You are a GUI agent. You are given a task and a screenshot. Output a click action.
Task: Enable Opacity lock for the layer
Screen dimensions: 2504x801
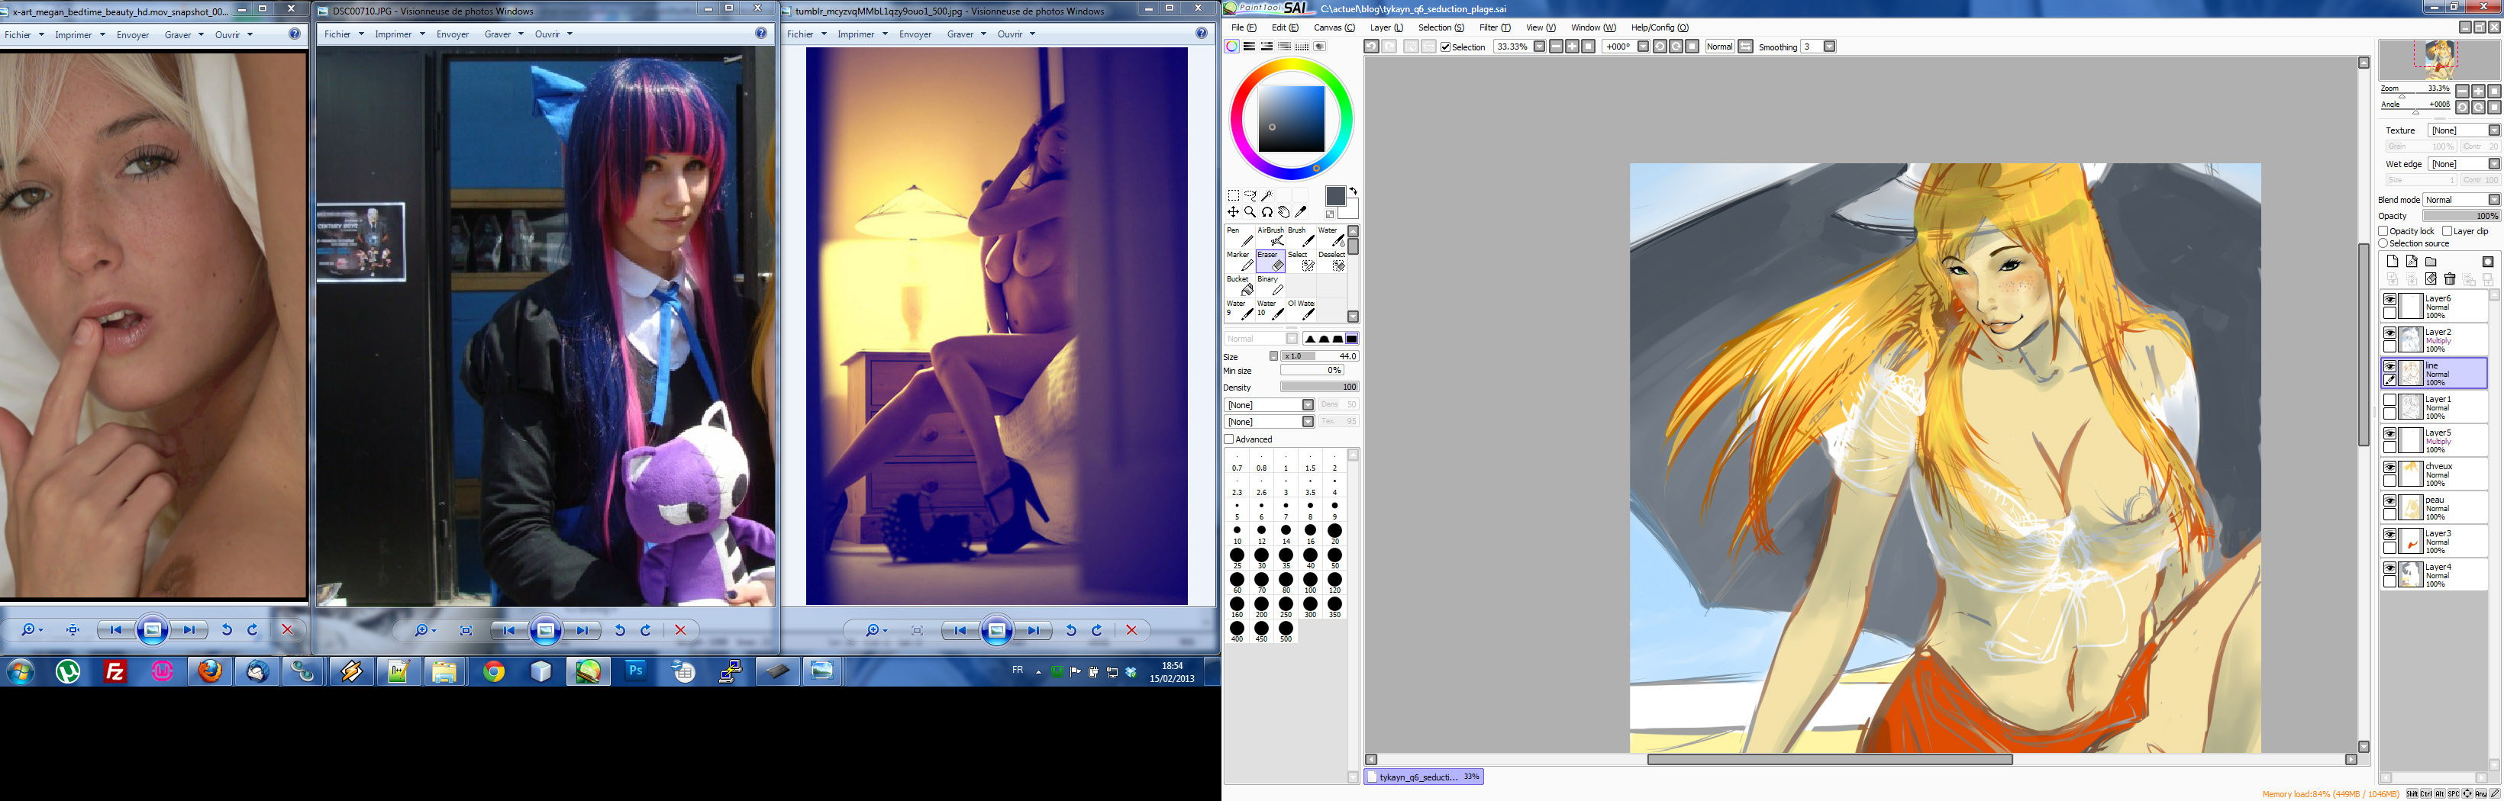2383,231
